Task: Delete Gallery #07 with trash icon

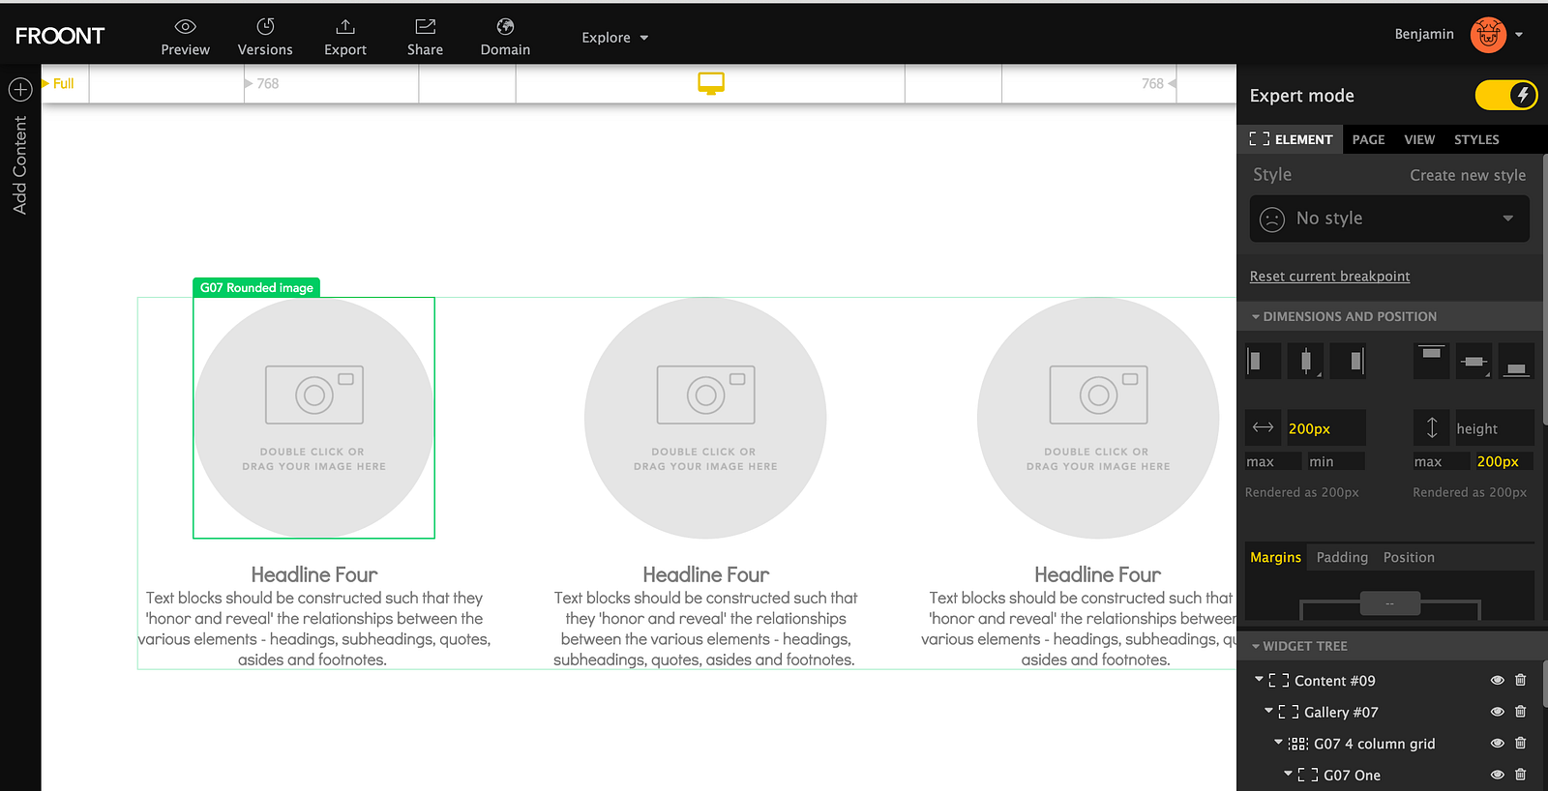Action: click(x=1520, y=712)
